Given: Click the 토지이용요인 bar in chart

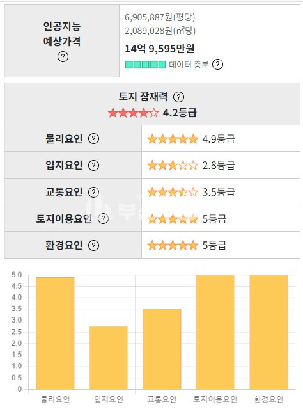Looking at the screenshot, I should 215,332.
